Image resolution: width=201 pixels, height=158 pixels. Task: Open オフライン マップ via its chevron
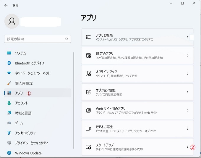[x=187, y=74]
